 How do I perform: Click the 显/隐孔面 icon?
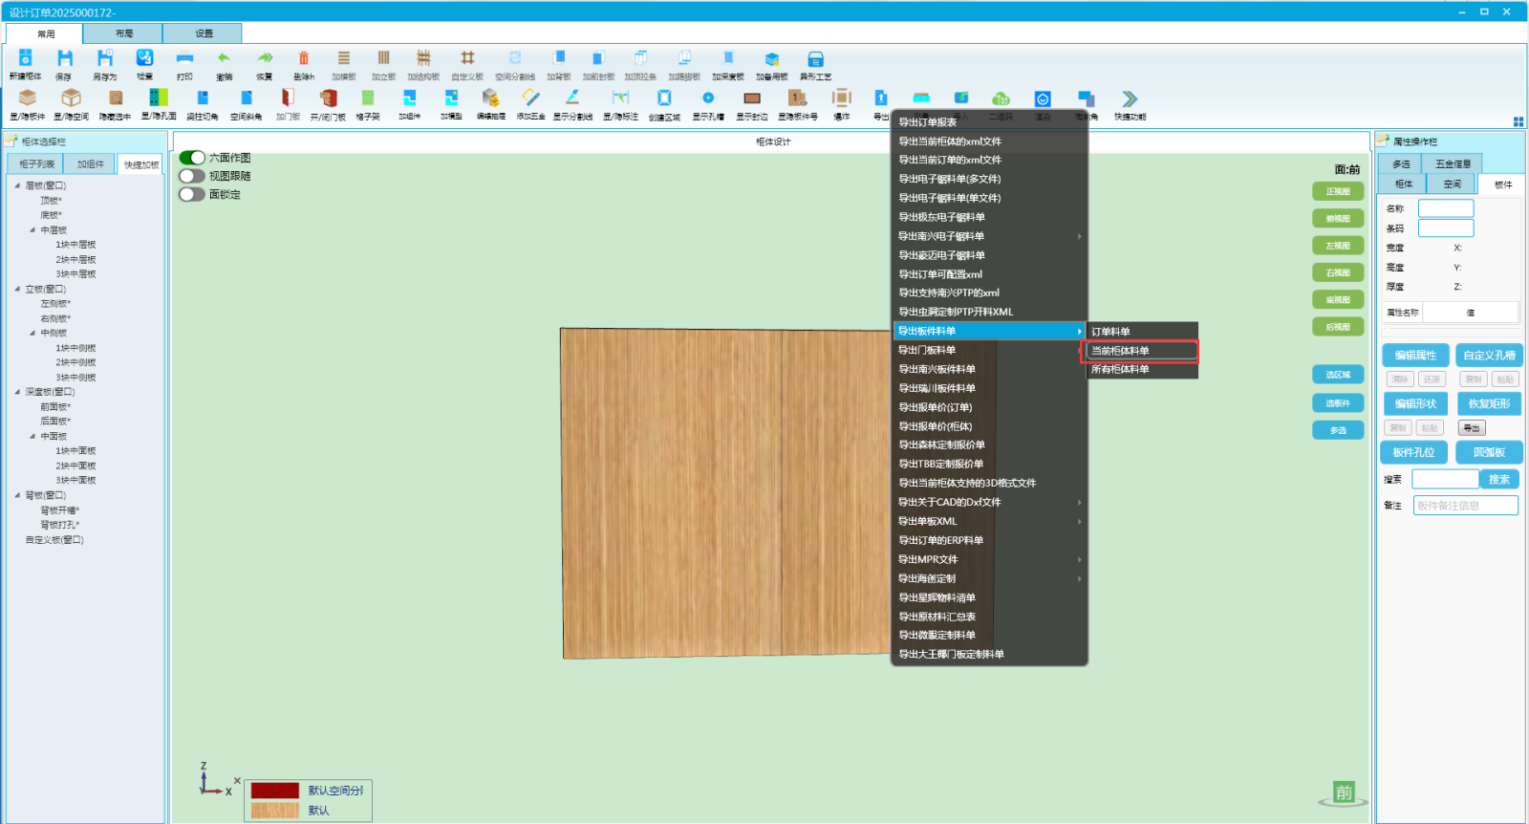tap(159, 98)
